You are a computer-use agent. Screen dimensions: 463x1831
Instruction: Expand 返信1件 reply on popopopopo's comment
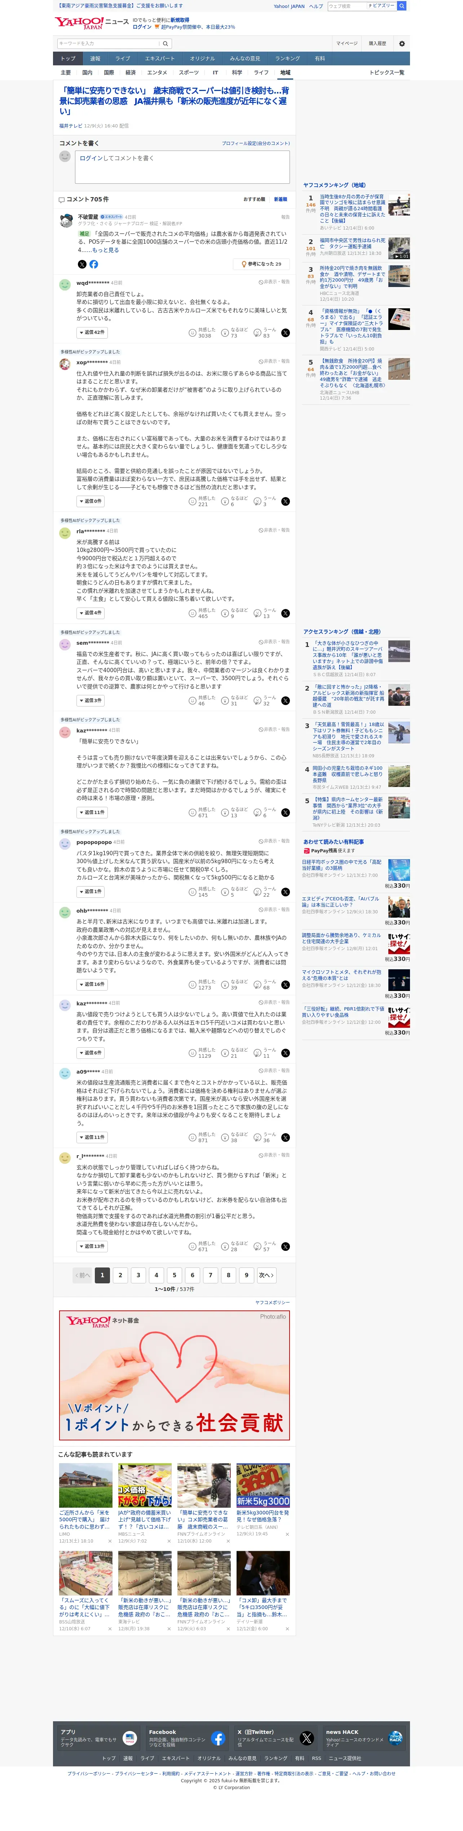(x=91, y=891)
